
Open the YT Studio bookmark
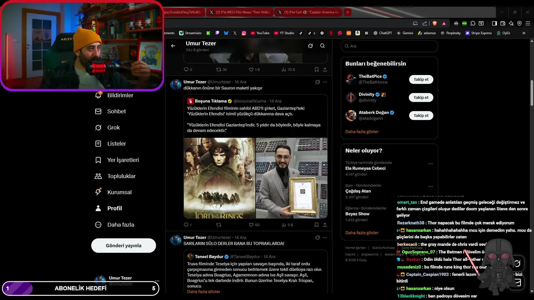(284, 33)
